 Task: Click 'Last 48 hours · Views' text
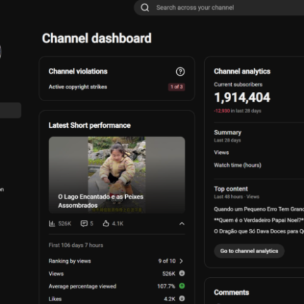(237, 197)
